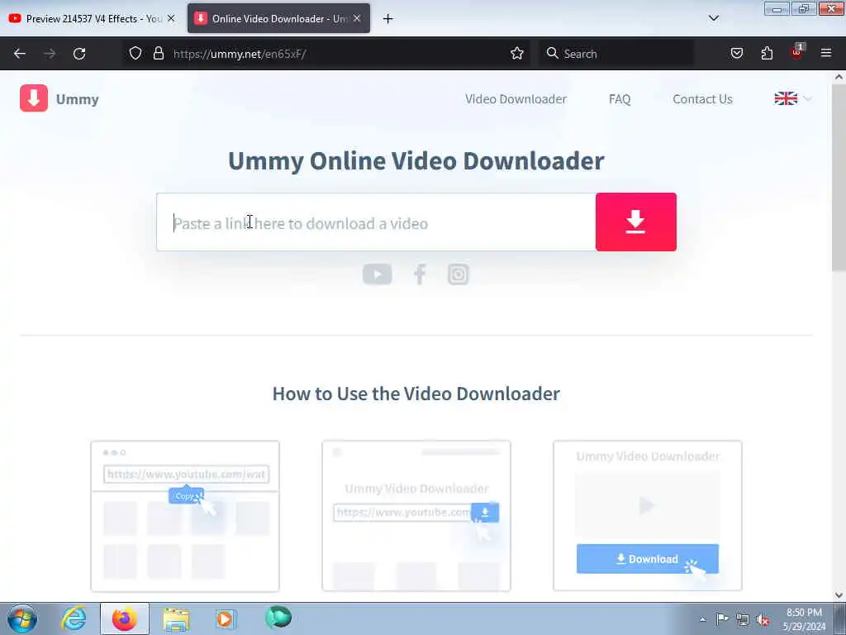Click the Action Center flag tray icon
The height and width of the screenshot is (635, 846).
point(722,619)
